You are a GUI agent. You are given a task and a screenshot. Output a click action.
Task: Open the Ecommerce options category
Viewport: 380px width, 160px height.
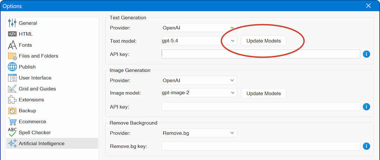pos(52,121)
